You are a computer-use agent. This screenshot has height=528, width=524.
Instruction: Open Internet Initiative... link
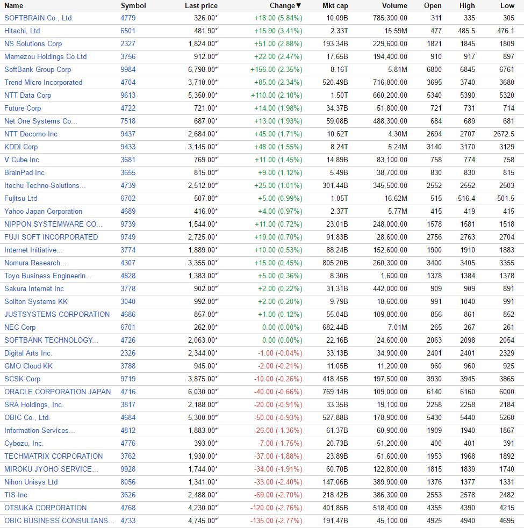click(33, 250)
